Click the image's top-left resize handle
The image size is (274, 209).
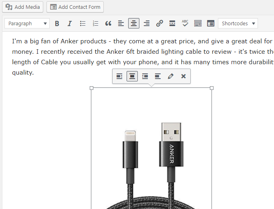[x=91, y=88]
